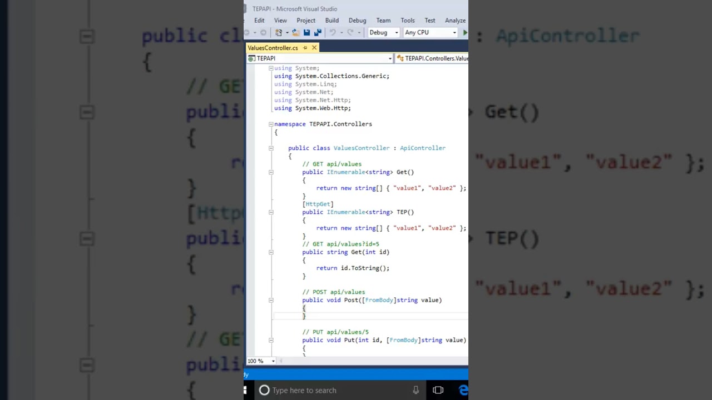Click the Redo arrow icon
712x400 pixels.
(350, 33)
